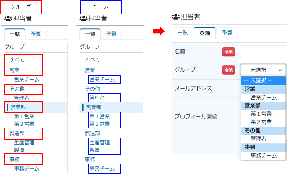The image size is (287, 174).
Task: Select the 登録 tab
Action: (205, 33)
